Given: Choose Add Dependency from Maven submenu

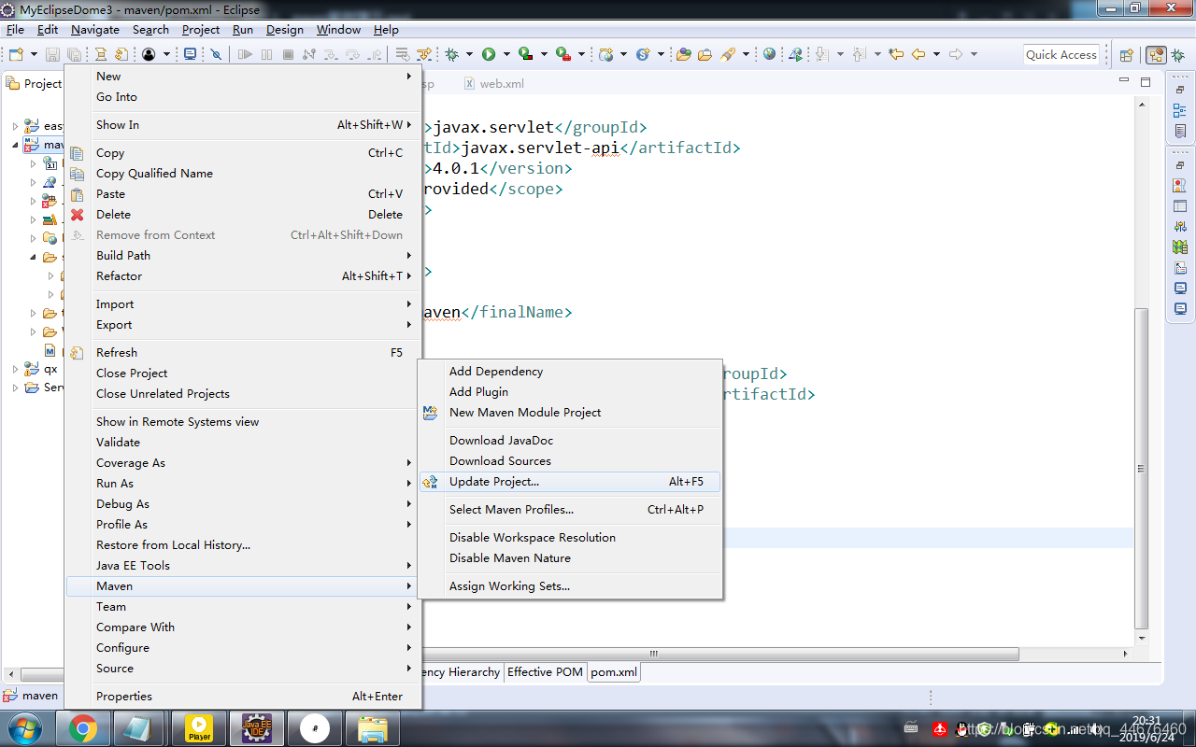Looking at the screenshot, I should coord(569,372).
